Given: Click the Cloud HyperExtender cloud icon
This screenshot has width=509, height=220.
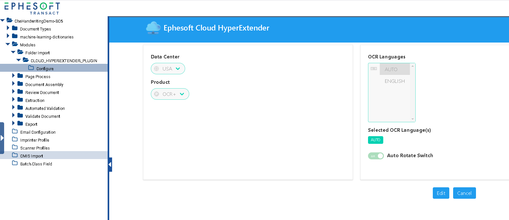Looking at the screenshot, I should coord(153,28).
